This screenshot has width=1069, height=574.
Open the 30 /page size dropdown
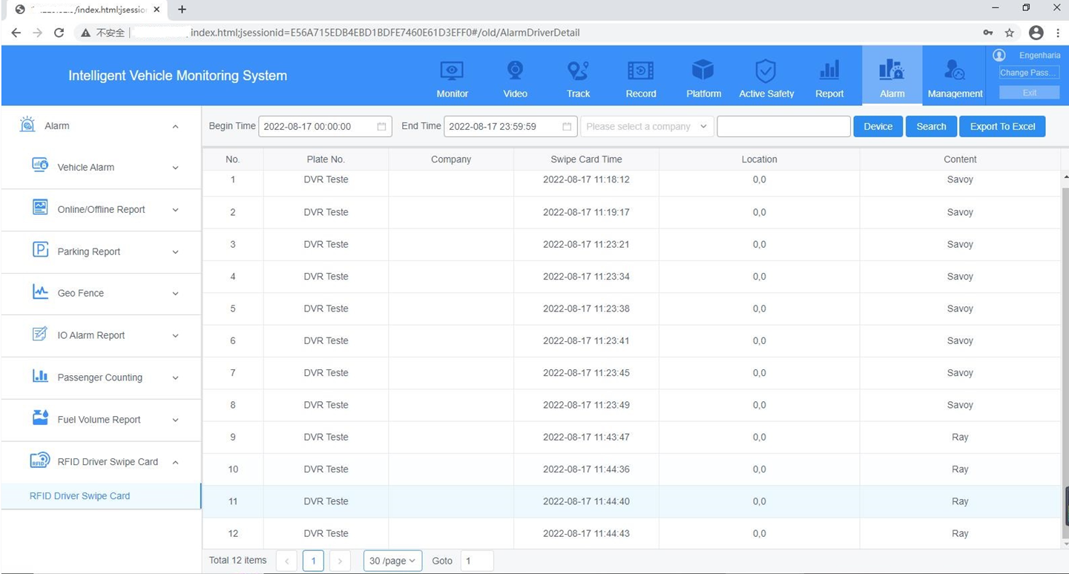coord(392,561)
